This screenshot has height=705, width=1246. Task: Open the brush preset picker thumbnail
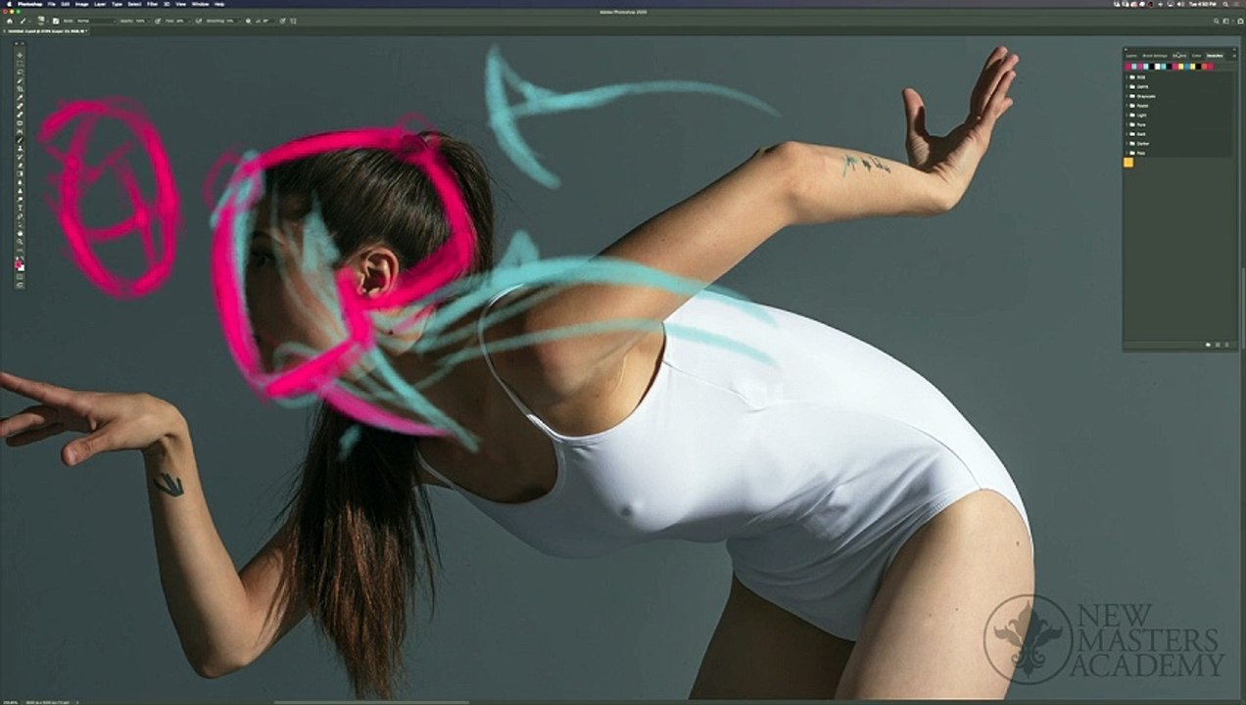tap(41, 21)
